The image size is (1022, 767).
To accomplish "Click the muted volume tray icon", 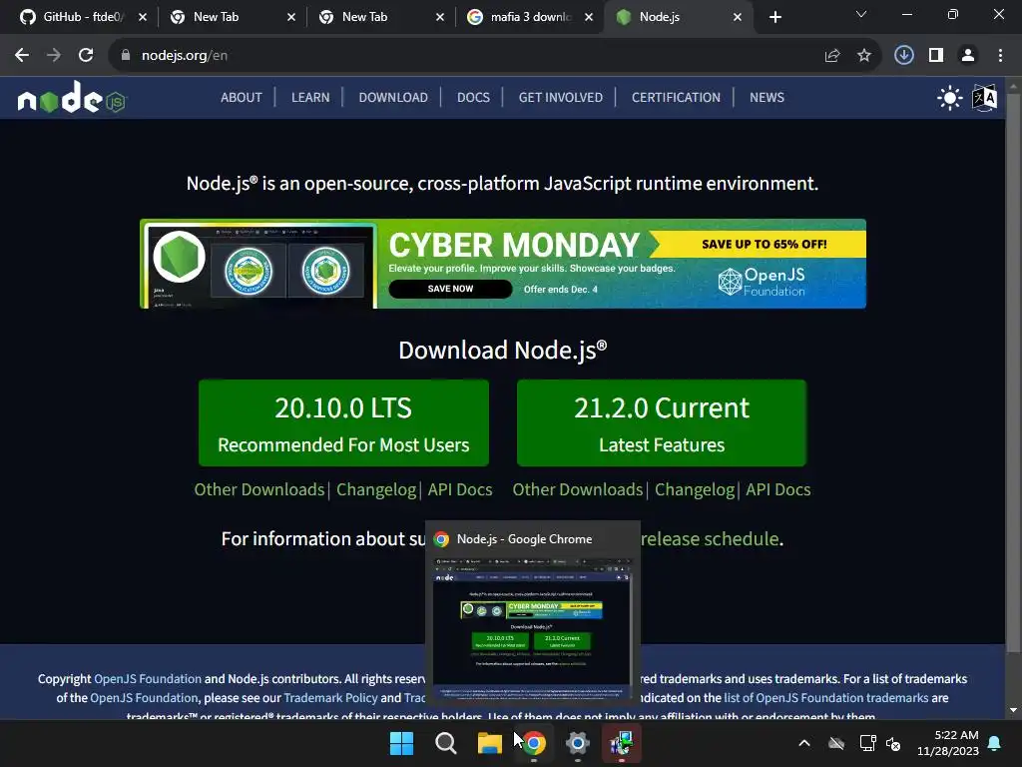I will 893,743.
